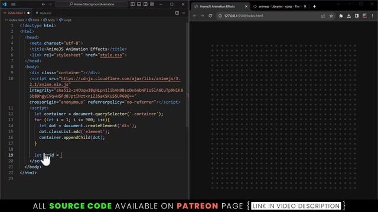Toggle the secondary side bar layout icon

(146, 4)
